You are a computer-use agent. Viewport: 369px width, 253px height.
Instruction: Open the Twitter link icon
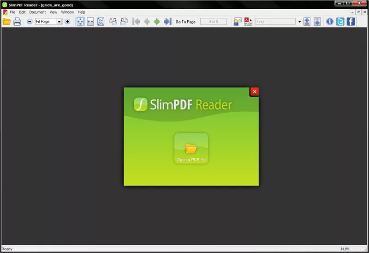point(340,22)
